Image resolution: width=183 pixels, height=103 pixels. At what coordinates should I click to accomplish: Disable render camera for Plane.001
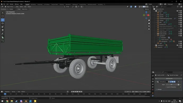click(181, 47)
